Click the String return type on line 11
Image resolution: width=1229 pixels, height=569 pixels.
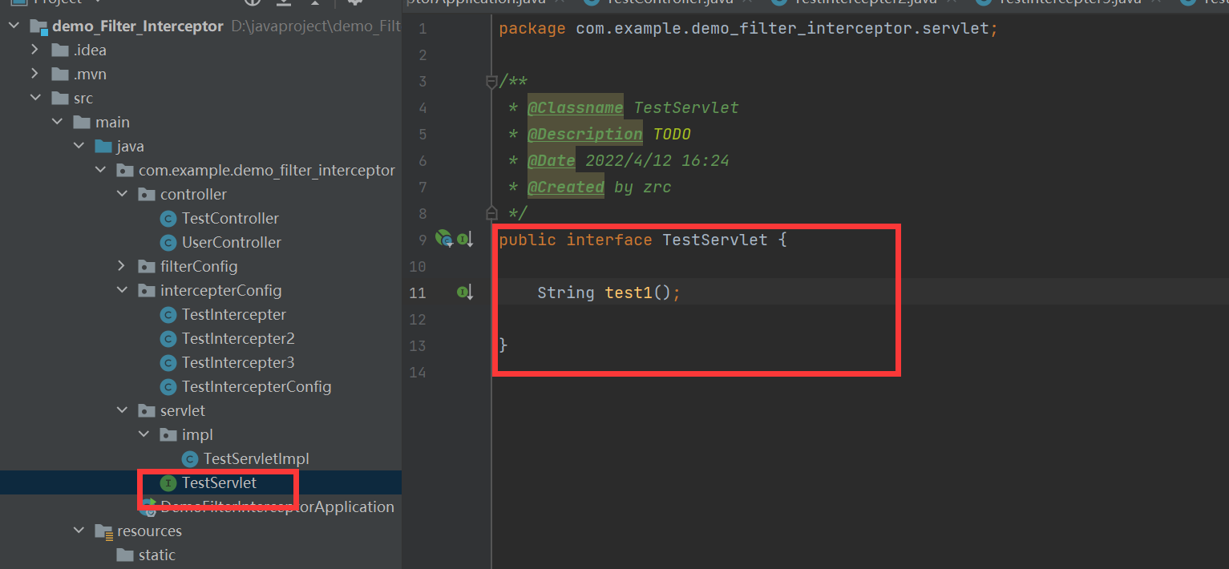click(566, 293)
